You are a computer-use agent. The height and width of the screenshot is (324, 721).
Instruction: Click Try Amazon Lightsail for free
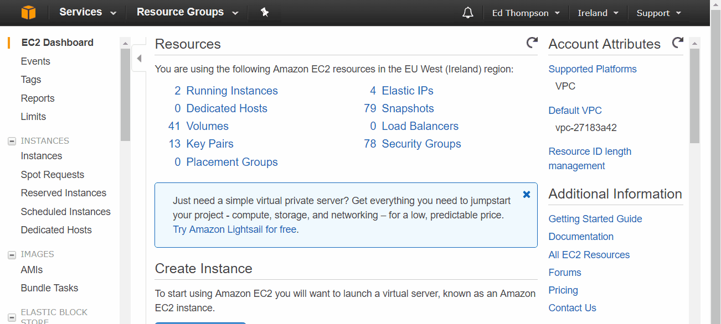point(235,229)
